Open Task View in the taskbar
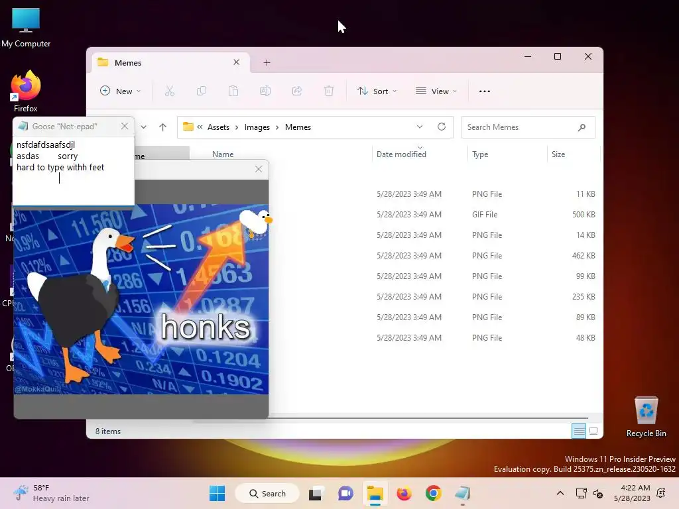The width and height of the screenshot is (679, 509). point(315,493)
